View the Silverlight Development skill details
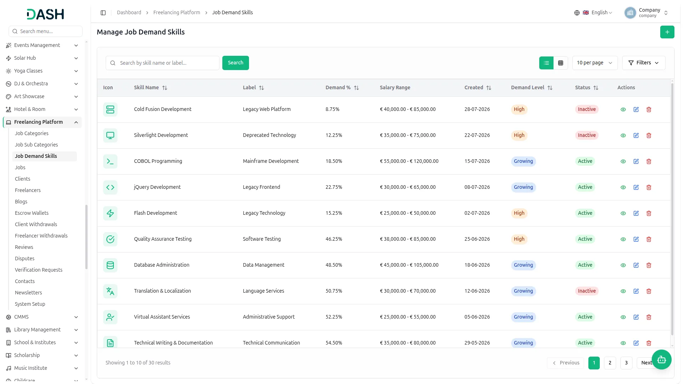The height and width of the screenshot is (384, 683). coord(623,135)
